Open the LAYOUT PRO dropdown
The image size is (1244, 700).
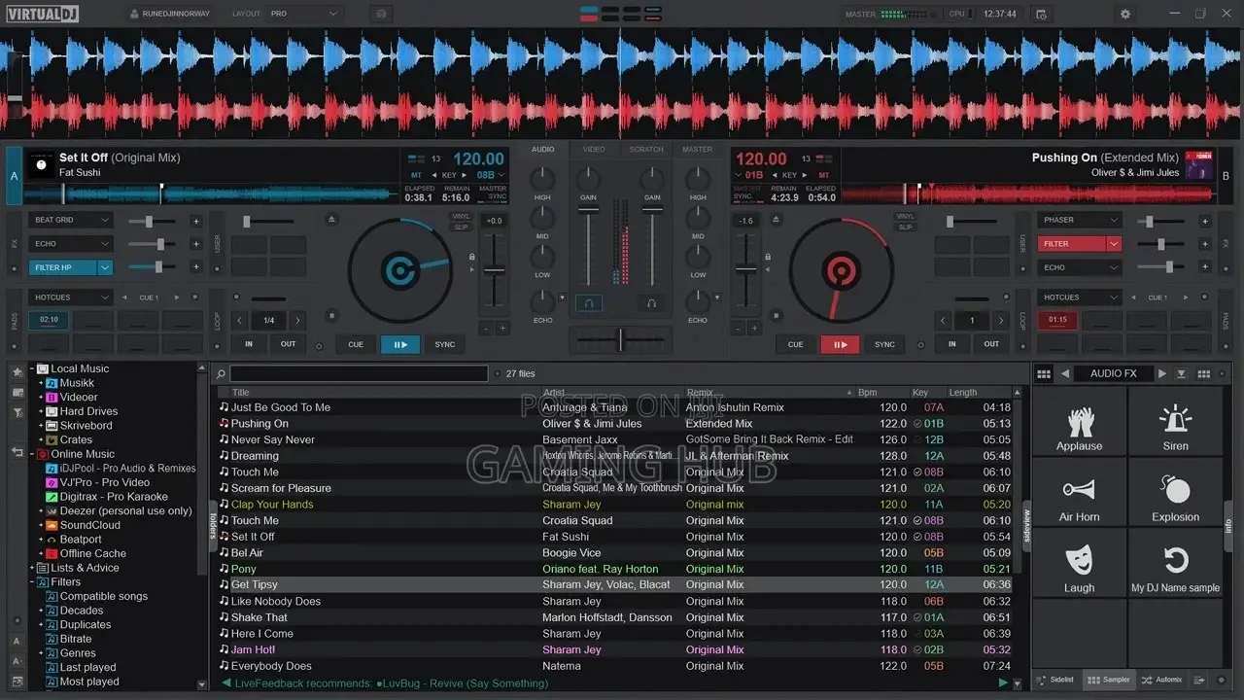[x=304, y=14]
